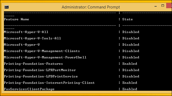The height and width of the screenshot is (96, 172).
Task: Select the Microsoft-Hyper-V-Tools-All entry
Action: click(32, 38)
